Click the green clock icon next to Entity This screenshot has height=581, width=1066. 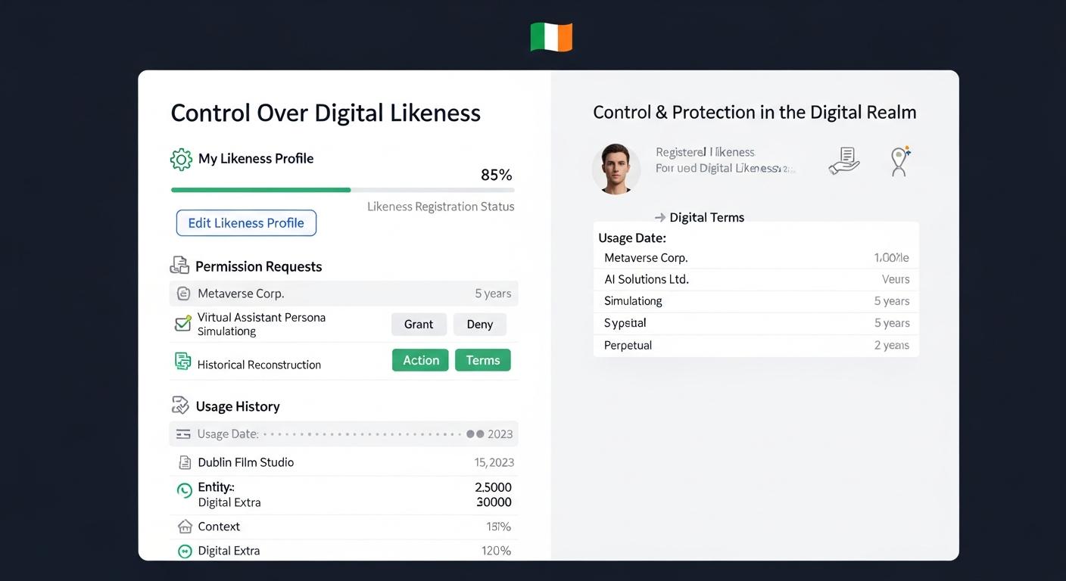click(183, 490)
